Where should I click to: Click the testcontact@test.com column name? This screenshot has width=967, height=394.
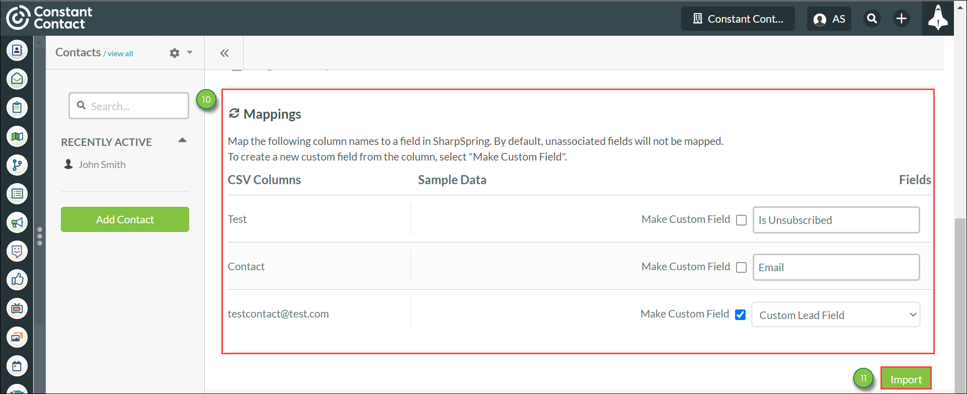tap(278, 313)
